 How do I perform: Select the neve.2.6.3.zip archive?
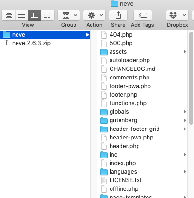[45, 43]
